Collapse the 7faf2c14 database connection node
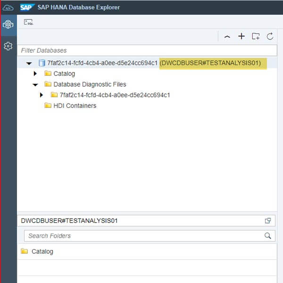The width and height of the screenshot is (283, 283). pyautogui.click(x=29, y=64)
